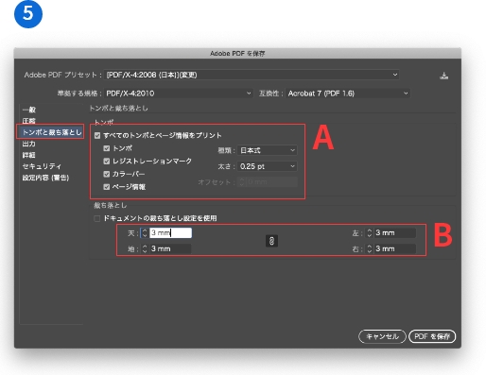486x375 pixels.
Task: Click the save preset download icon
Action: tap(444, 76)
